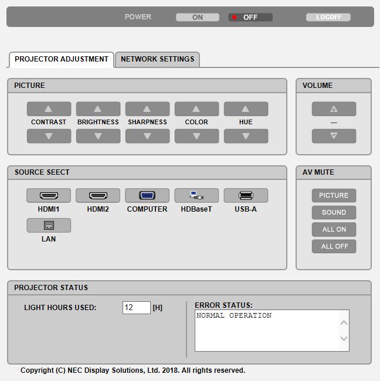Open the NETWORK SETTINGS tab

(157, 59)
